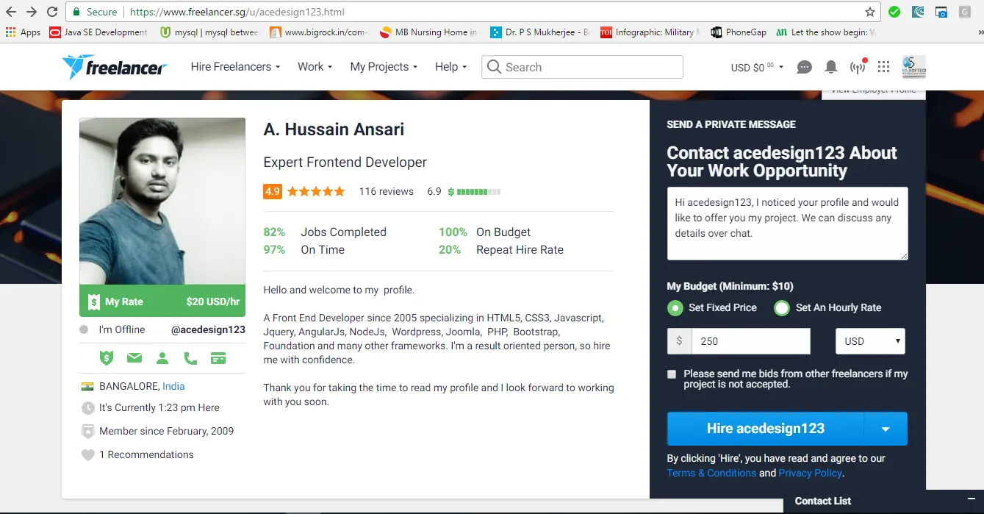Click the credit card verified icon

click(x=218, y=358)
